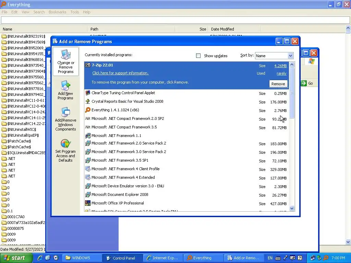Click the Go button in background window
Viewport: 351px width, 263px height.
click(307, 83)
